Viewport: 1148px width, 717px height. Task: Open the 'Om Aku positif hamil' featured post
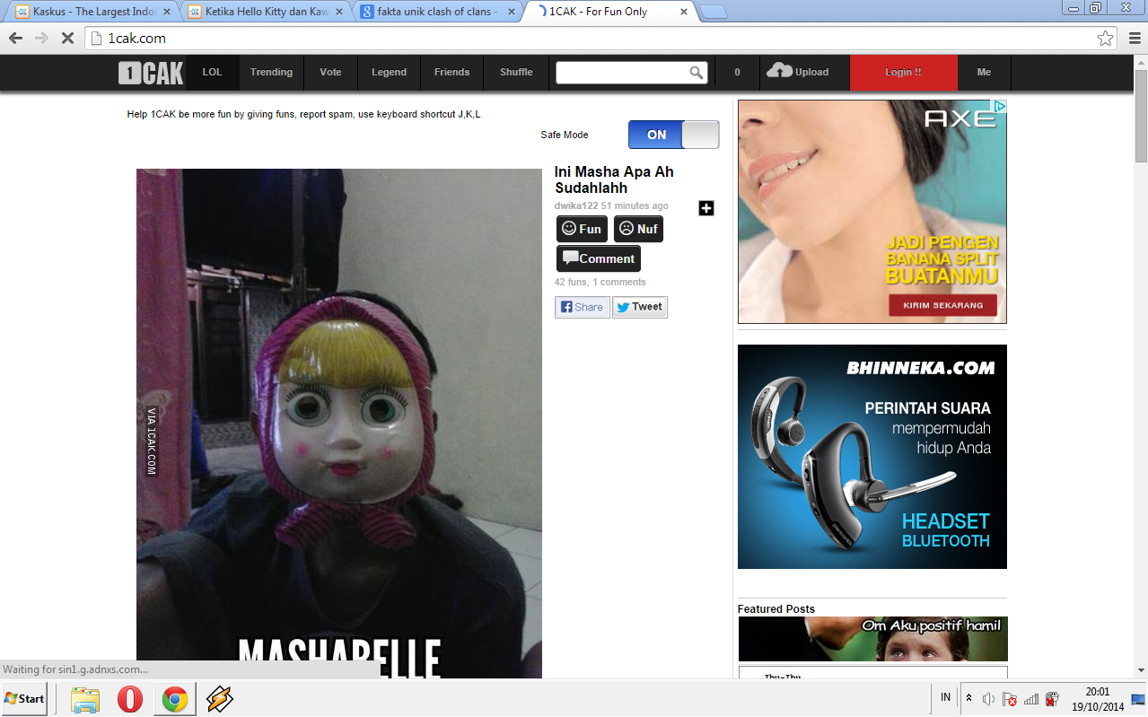point(873,639)
